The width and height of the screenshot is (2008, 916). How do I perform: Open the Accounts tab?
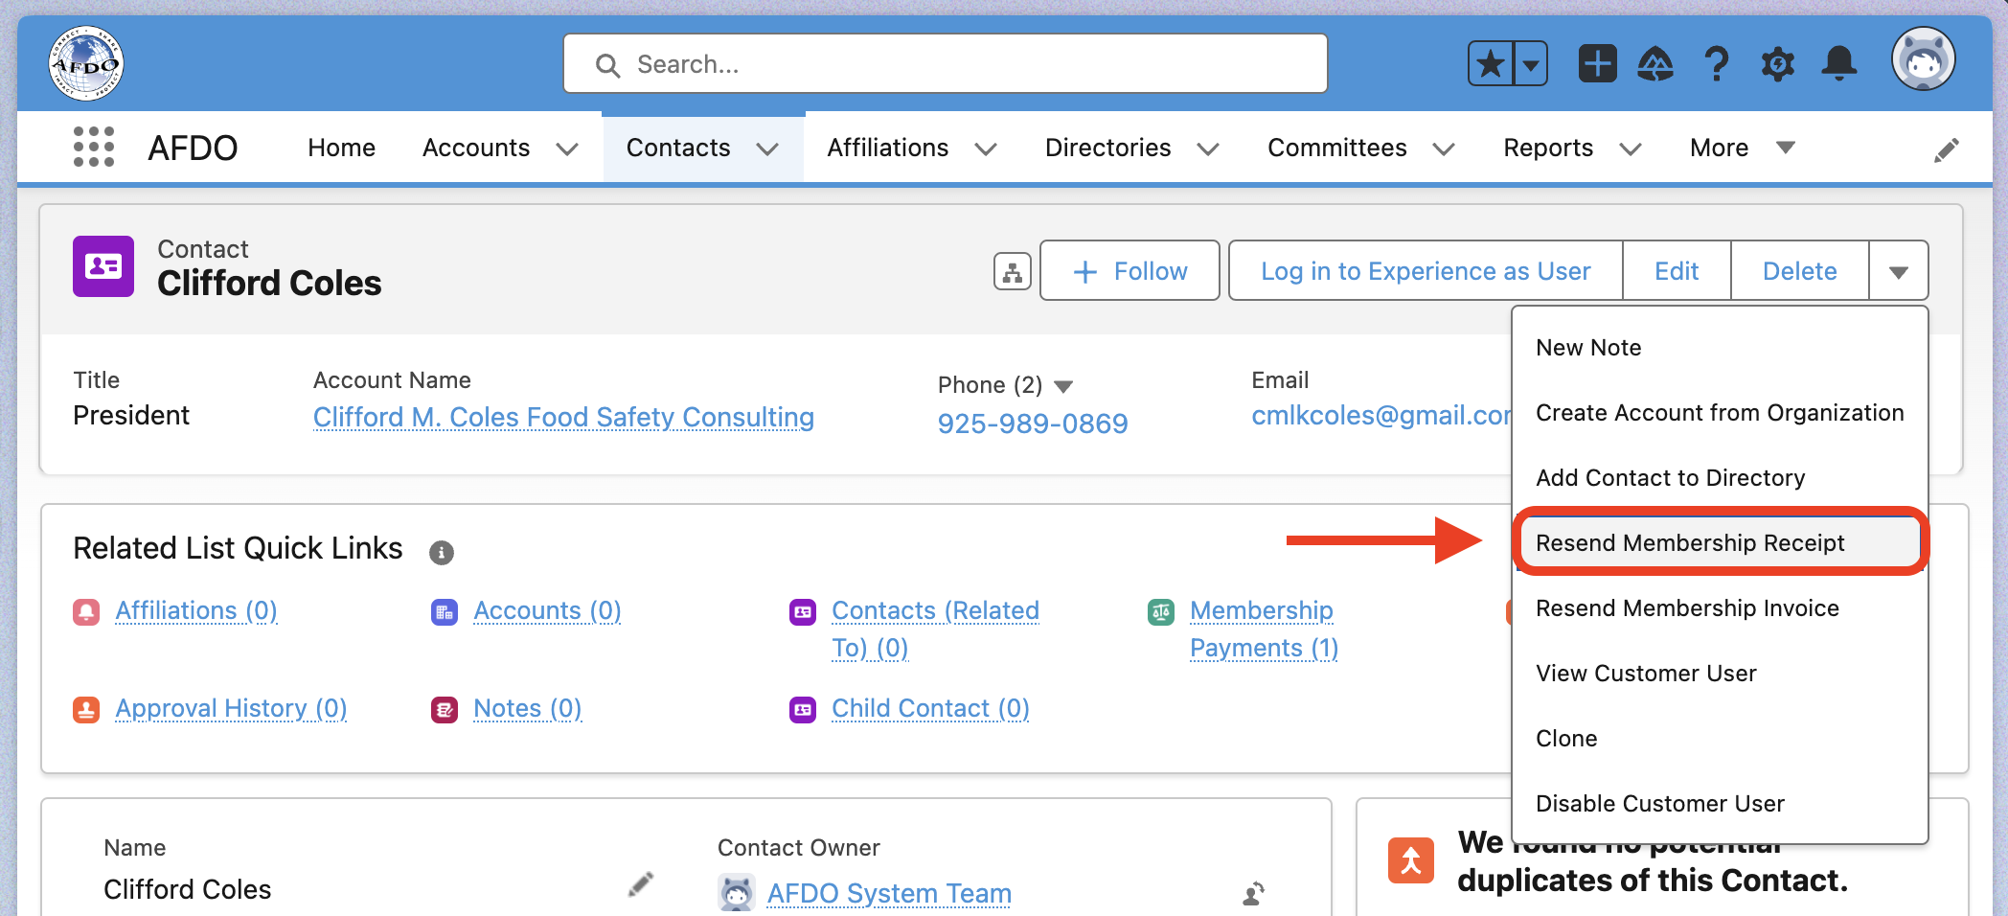click(x=476, y=148)
